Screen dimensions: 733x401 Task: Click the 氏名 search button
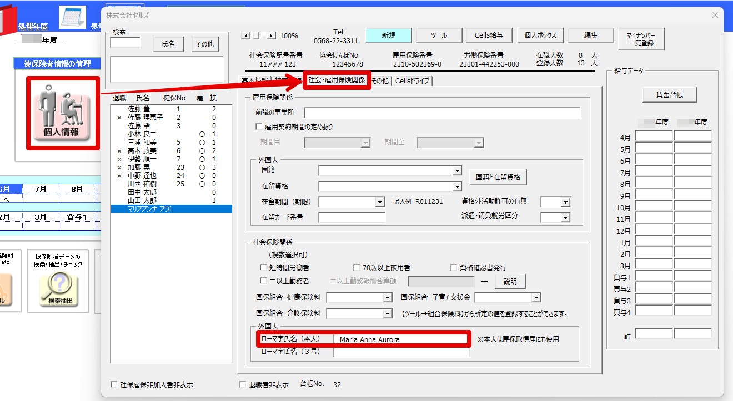pyautogui.click(x=168, y=44)
